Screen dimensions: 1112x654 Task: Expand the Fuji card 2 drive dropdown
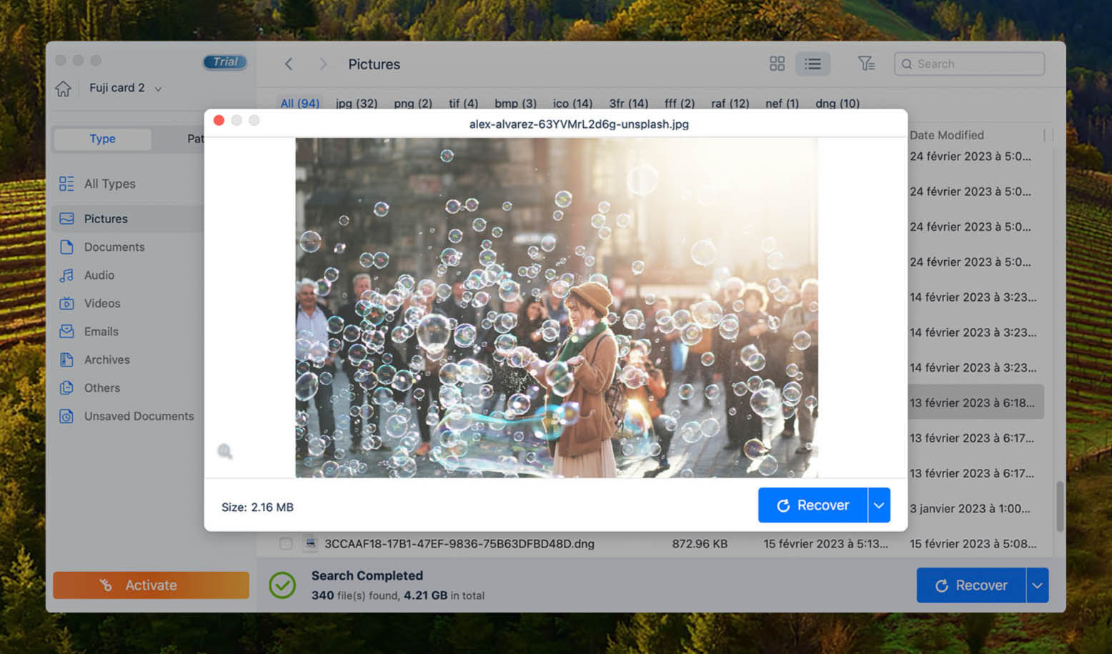(158, 89)
